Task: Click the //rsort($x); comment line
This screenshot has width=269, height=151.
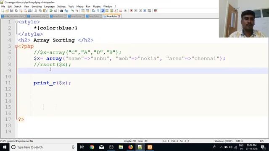Action: (x=52, y=65)
